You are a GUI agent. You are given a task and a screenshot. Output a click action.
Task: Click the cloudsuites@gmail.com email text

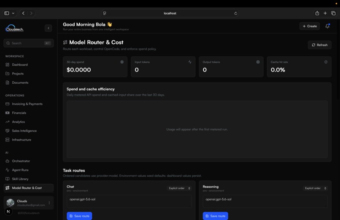point(31,205)
